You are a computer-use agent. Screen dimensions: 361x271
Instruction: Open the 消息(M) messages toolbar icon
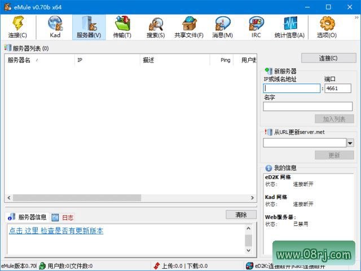(222, 27)
